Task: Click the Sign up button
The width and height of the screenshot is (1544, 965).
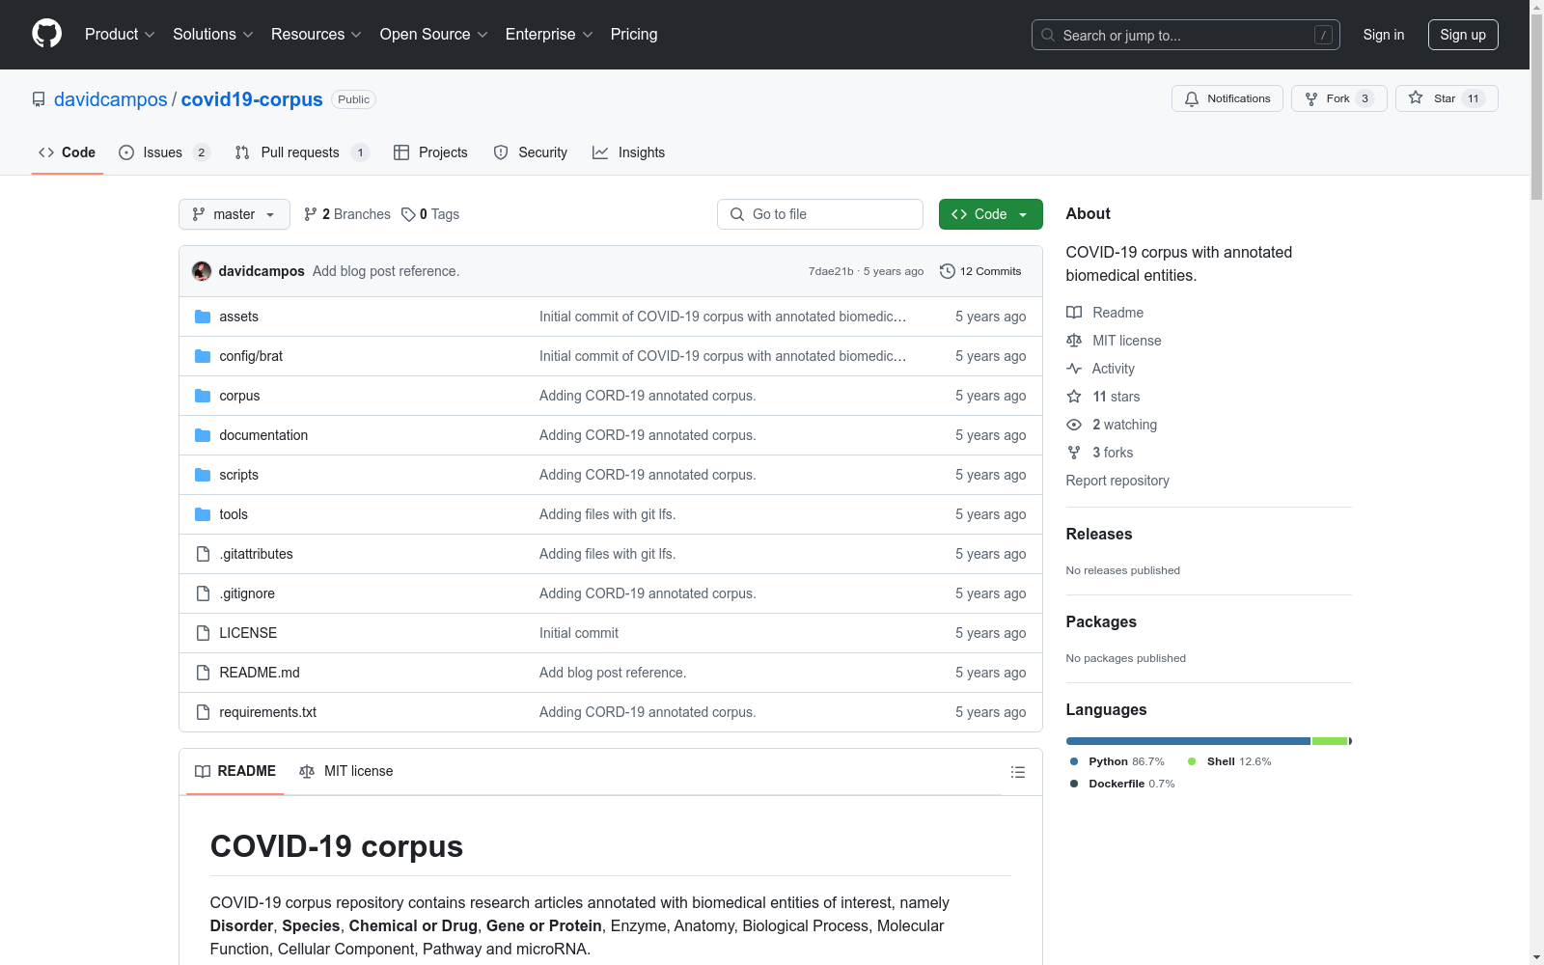Action: pos(1463,35)
